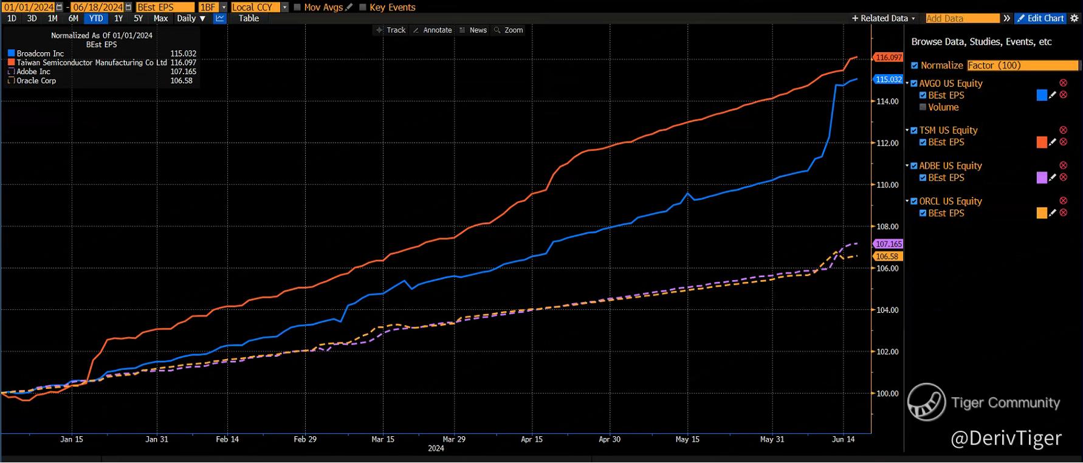1083x463 pixels.
Task: Enable the Volume checkbox under AVGO
Action: [x=923, y=107]
